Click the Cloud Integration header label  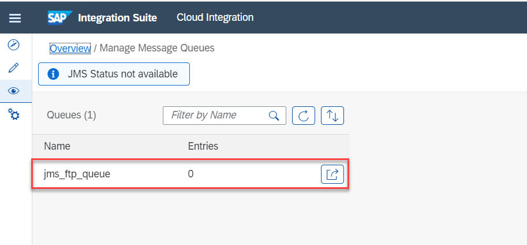coord(215,17)
